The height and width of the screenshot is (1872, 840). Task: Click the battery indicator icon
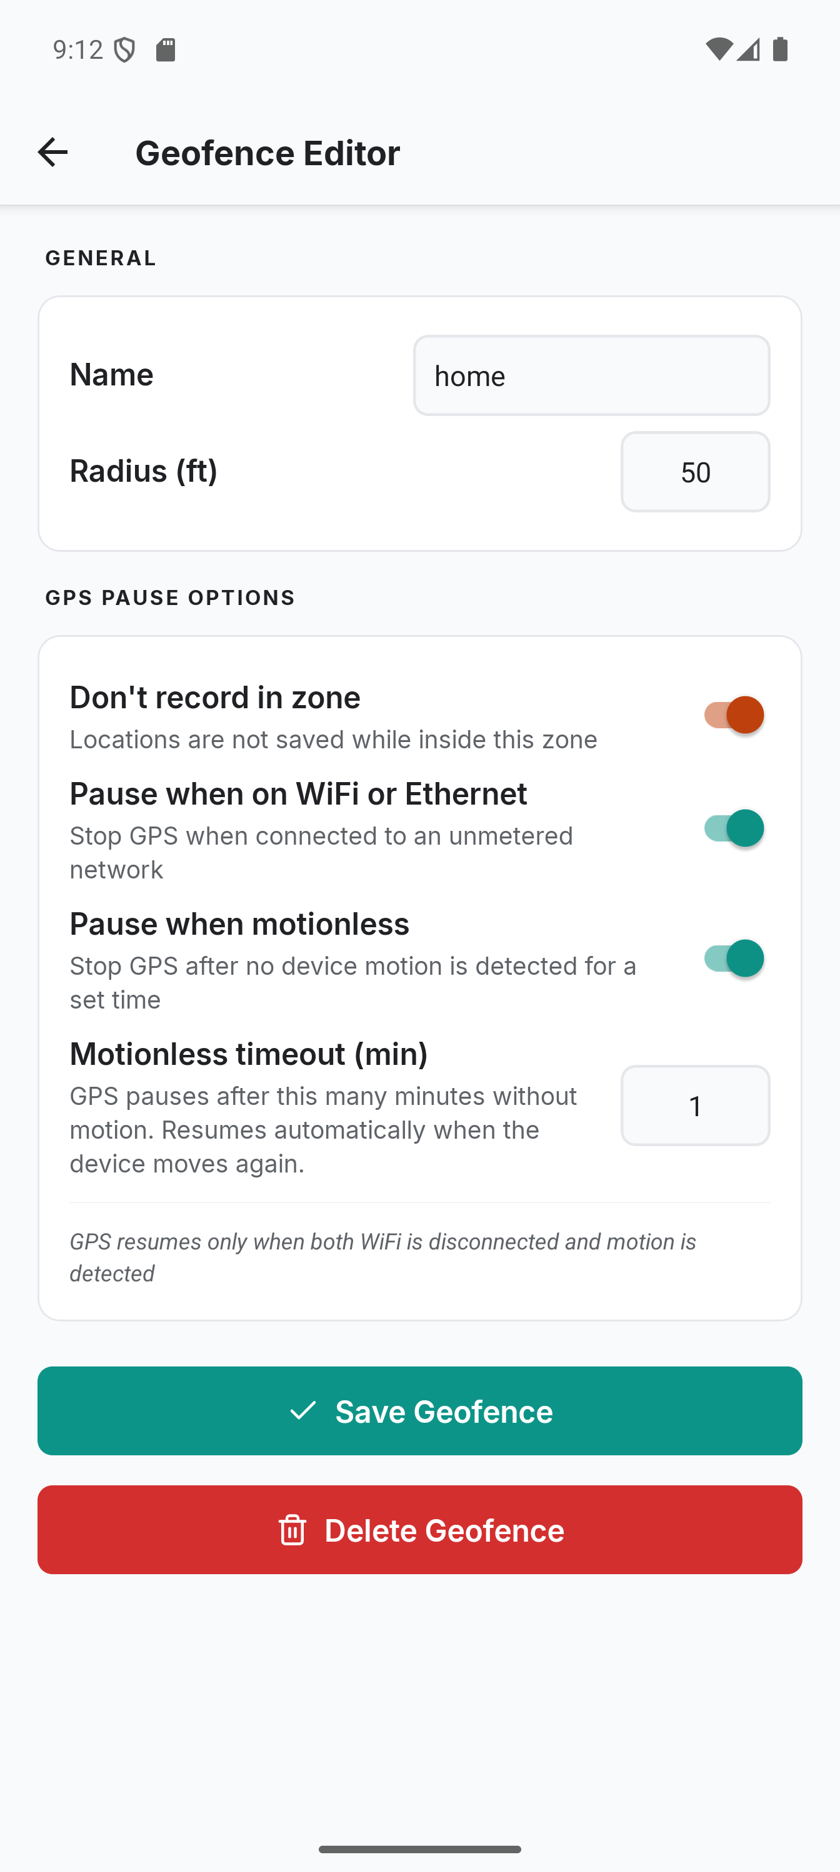782,49
